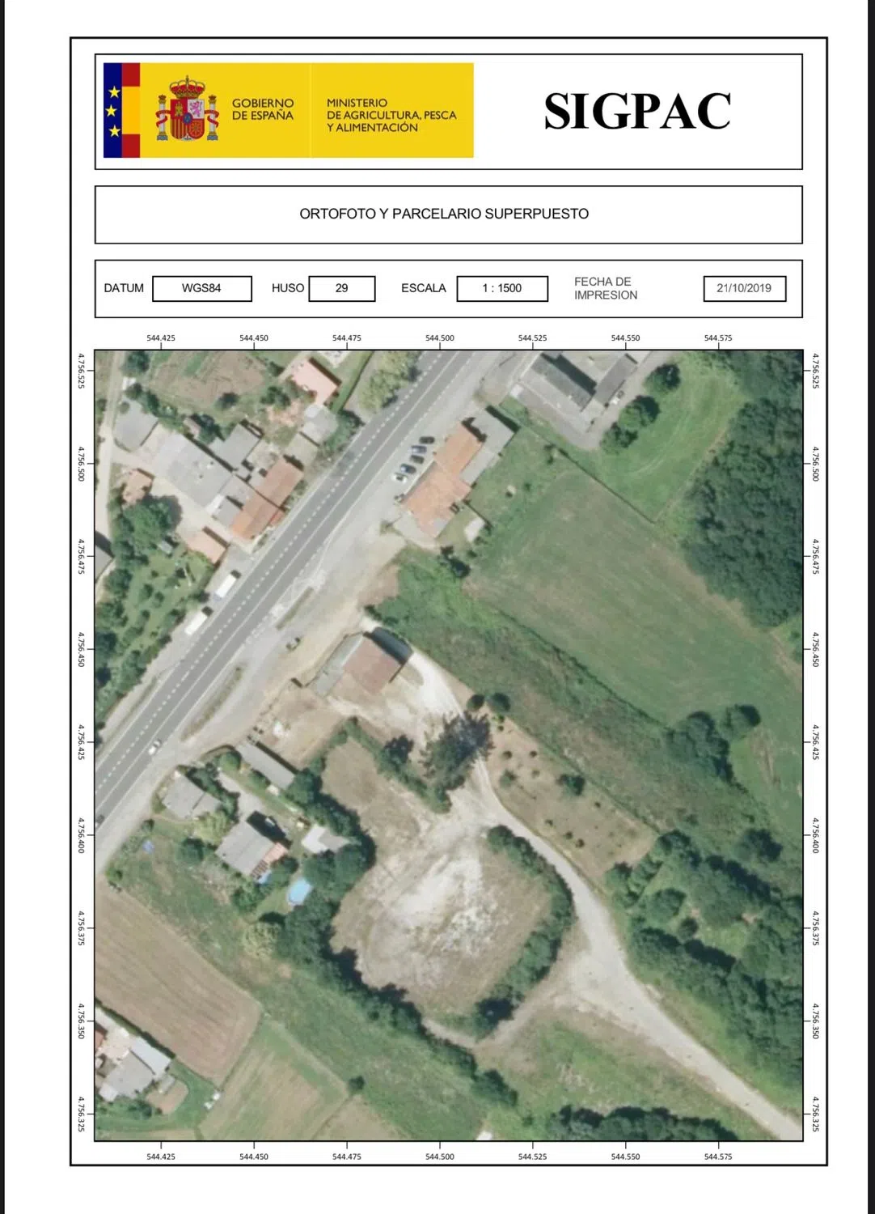875x1214 pixels.
Task: Select the scale field showing 1 : 1500
Action: click(x=501, y=288)
